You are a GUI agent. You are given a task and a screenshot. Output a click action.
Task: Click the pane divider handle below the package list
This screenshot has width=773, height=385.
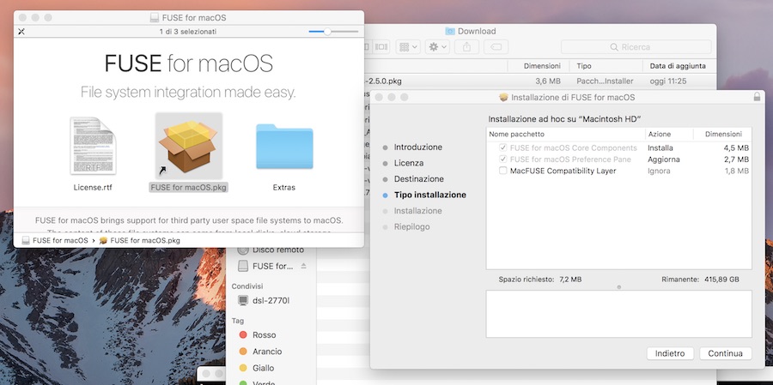[x=618, y=287]
